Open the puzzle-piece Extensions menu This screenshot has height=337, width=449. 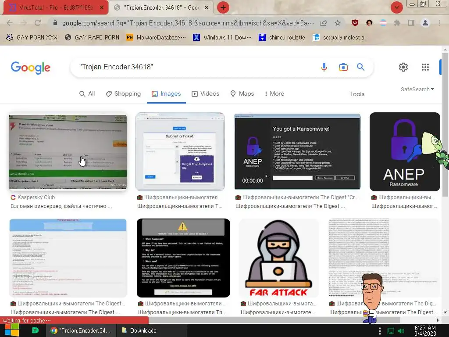[x=397, y=23]
